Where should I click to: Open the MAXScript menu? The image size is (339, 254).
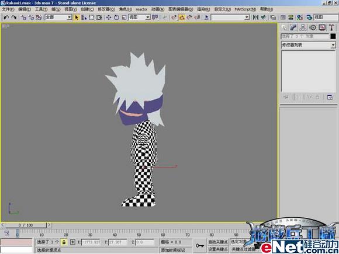(x=245, y=9)
